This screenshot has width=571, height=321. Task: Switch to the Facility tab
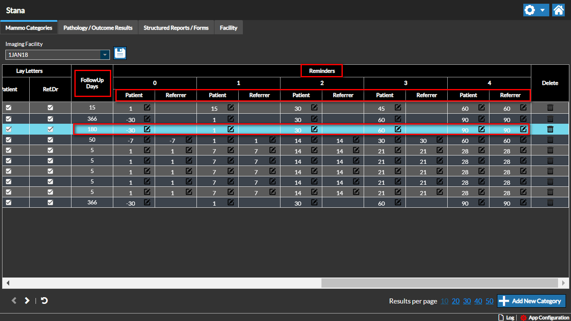(x=229, y=28)
